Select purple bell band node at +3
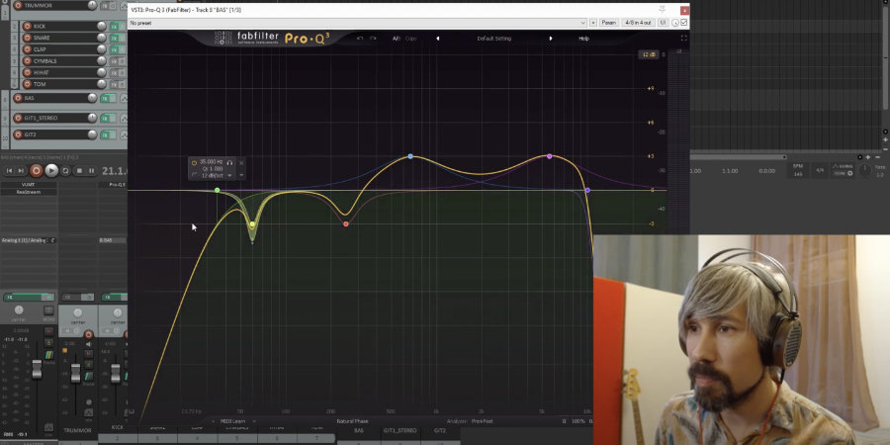Image resolution: width=890 pixels, height=445 pixels. click(550, 156)
